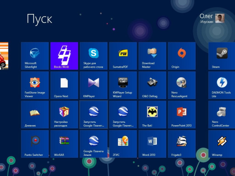This screenshot has width=235, height=176.
Task: Launch the O&O Defrag tile
Action: click(153, 85)
